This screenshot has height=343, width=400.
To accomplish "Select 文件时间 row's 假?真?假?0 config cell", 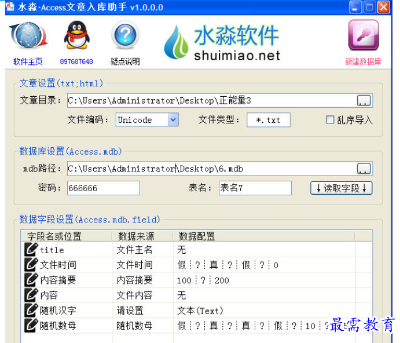I will pyautogui.click(x=228, y=265).
